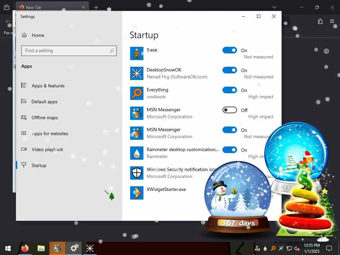Viewport: 340px width, 255px height.
Task: Click in the Find a setting box
Action: pyautogui.click(x=69, y=51)
